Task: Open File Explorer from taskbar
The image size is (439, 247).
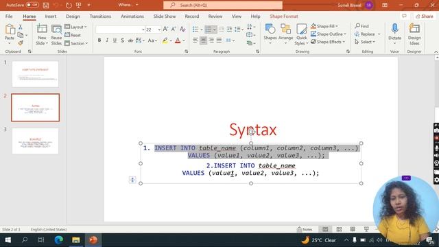Action: click(x=76, y=240)
